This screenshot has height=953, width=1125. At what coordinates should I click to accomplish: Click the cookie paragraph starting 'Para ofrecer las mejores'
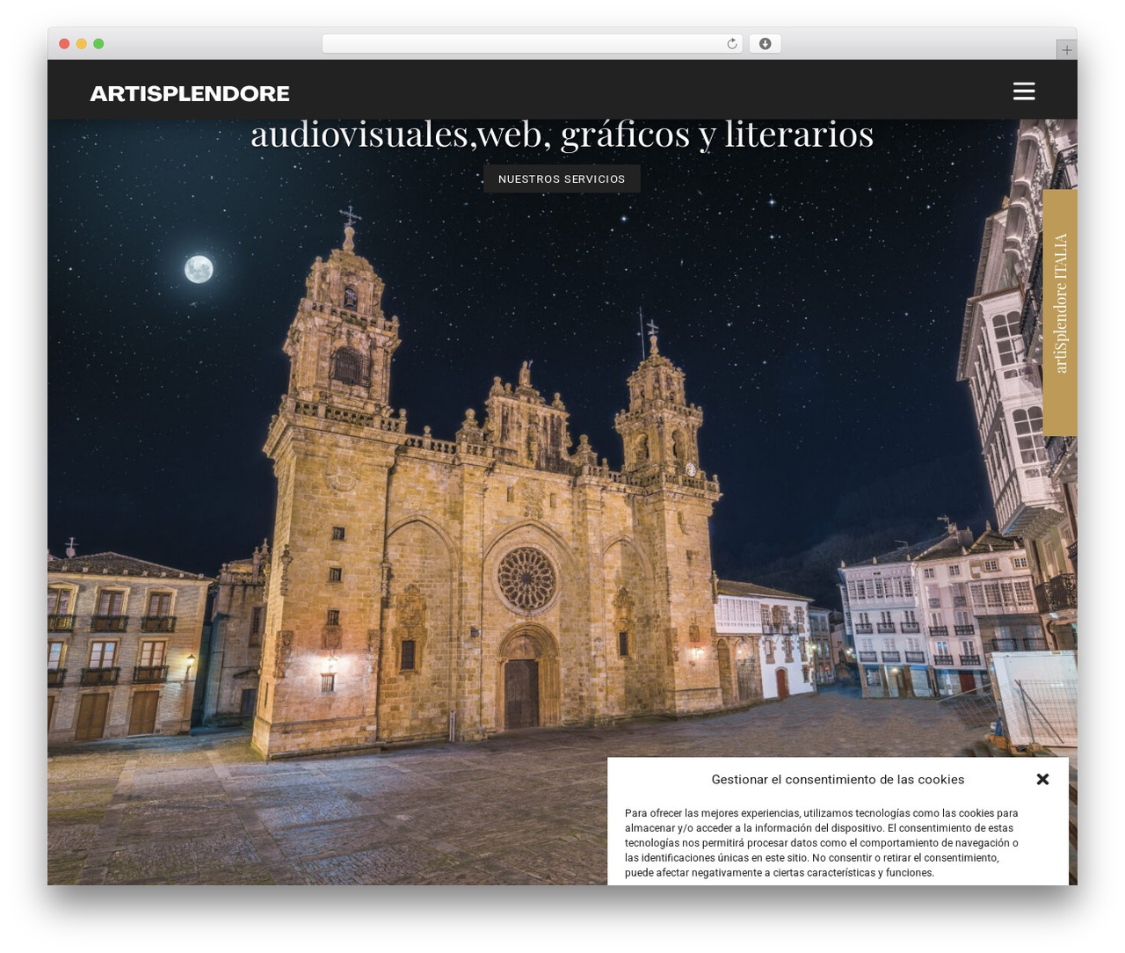click(x=822, y=843)
